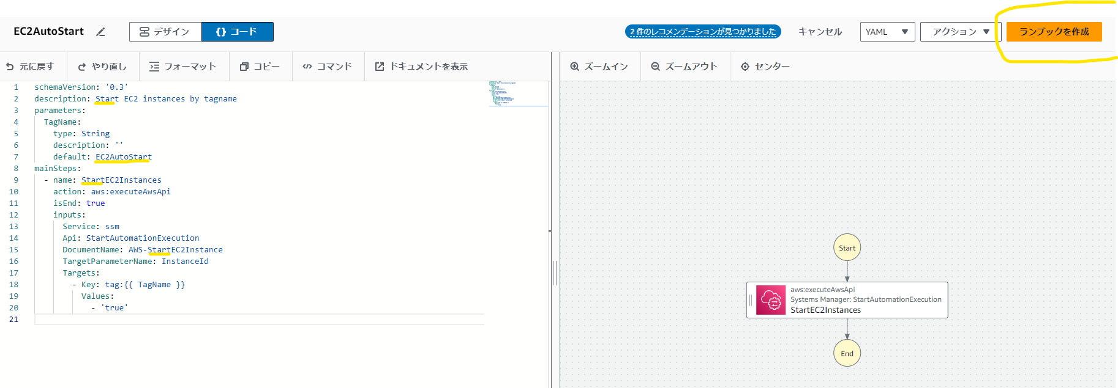Open the コマンド palette
Screen dimensions: 1118x388
pyautogui.click(x=327, y=67)
